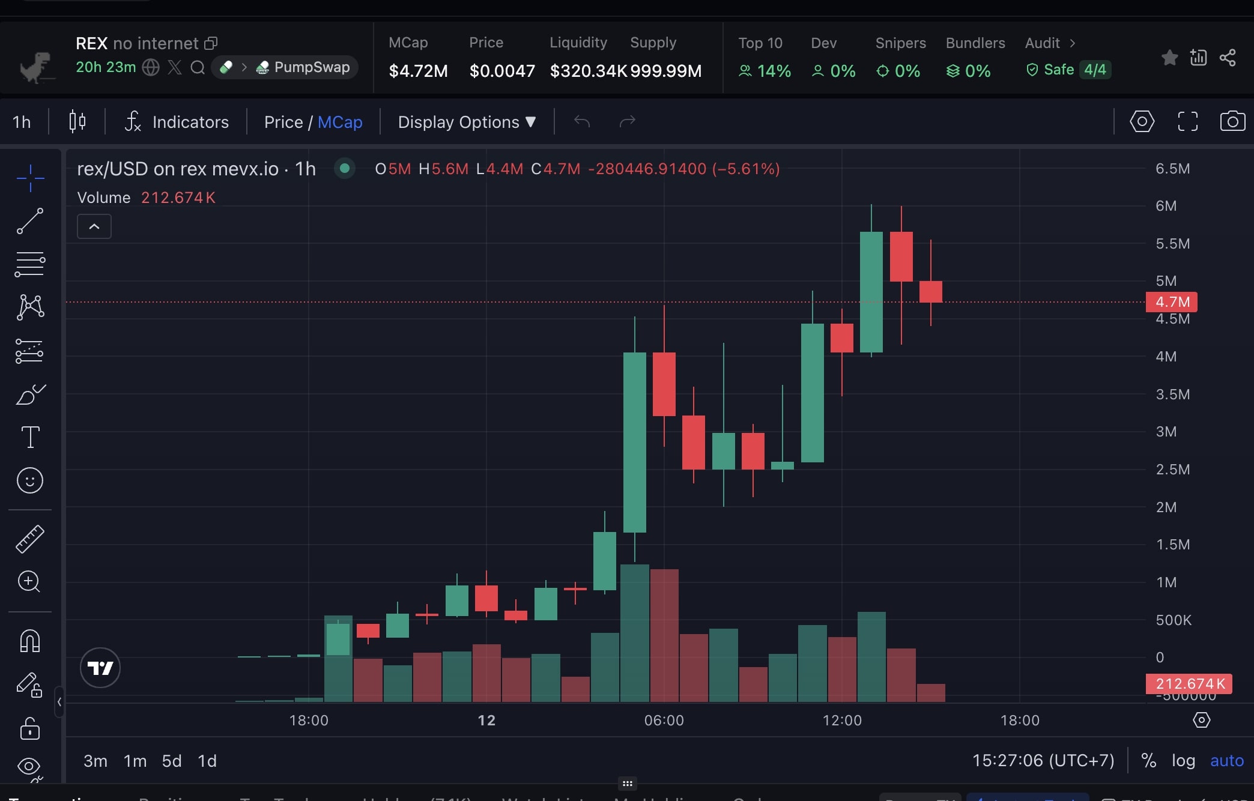Collapse the drawing toolbar side handle
1254x801 pixels.
(x=59, y=701)
